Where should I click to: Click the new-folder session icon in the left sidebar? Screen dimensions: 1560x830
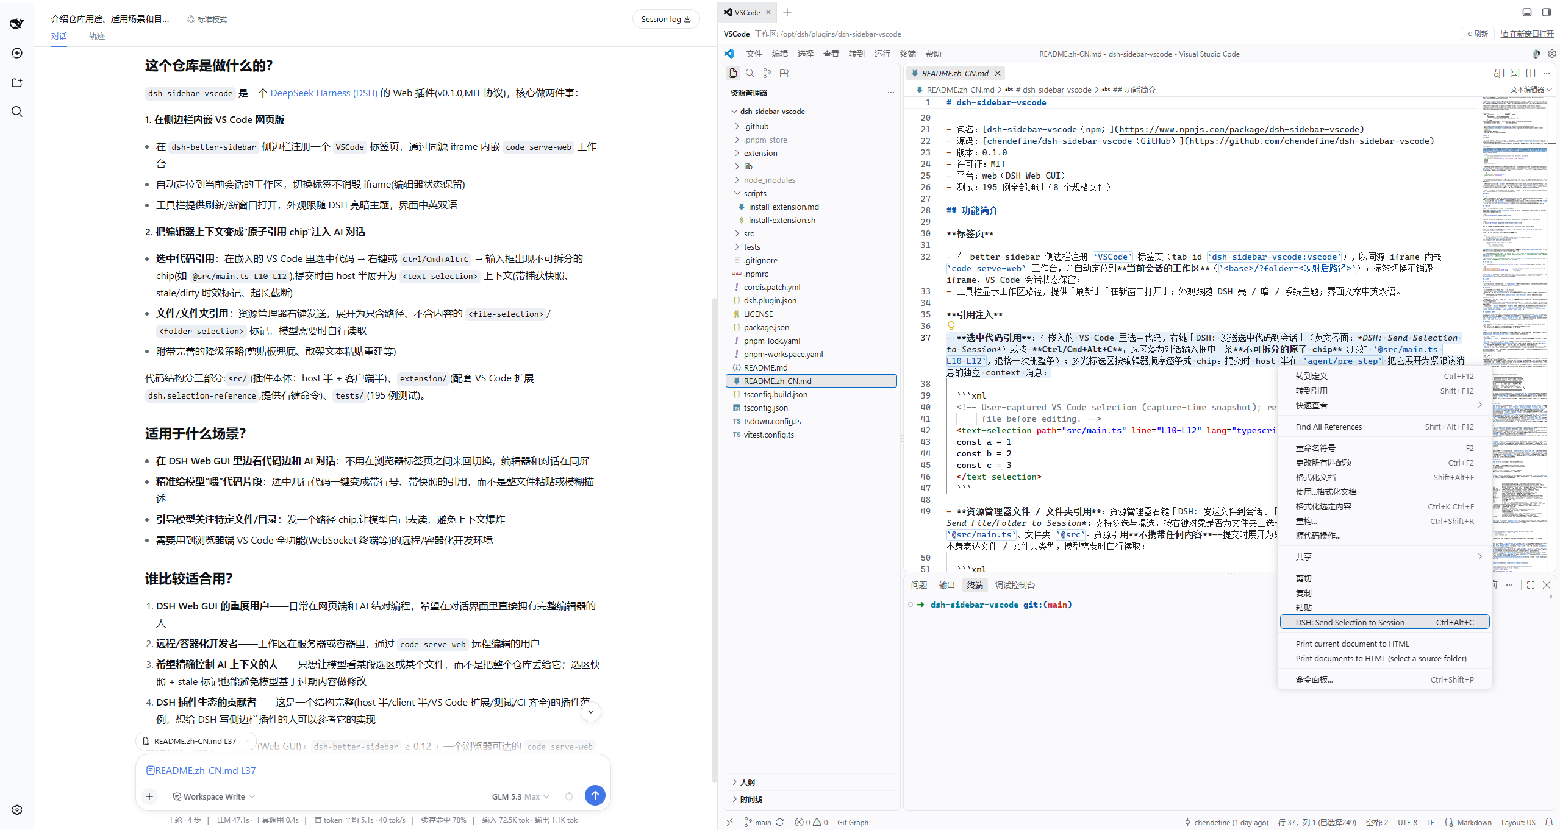17,82
